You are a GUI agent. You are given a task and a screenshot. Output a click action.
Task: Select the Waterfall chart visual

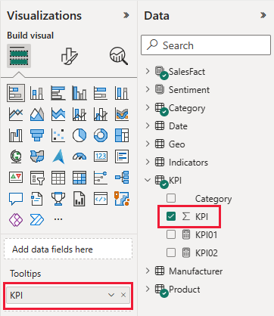[x=16, y=135]
